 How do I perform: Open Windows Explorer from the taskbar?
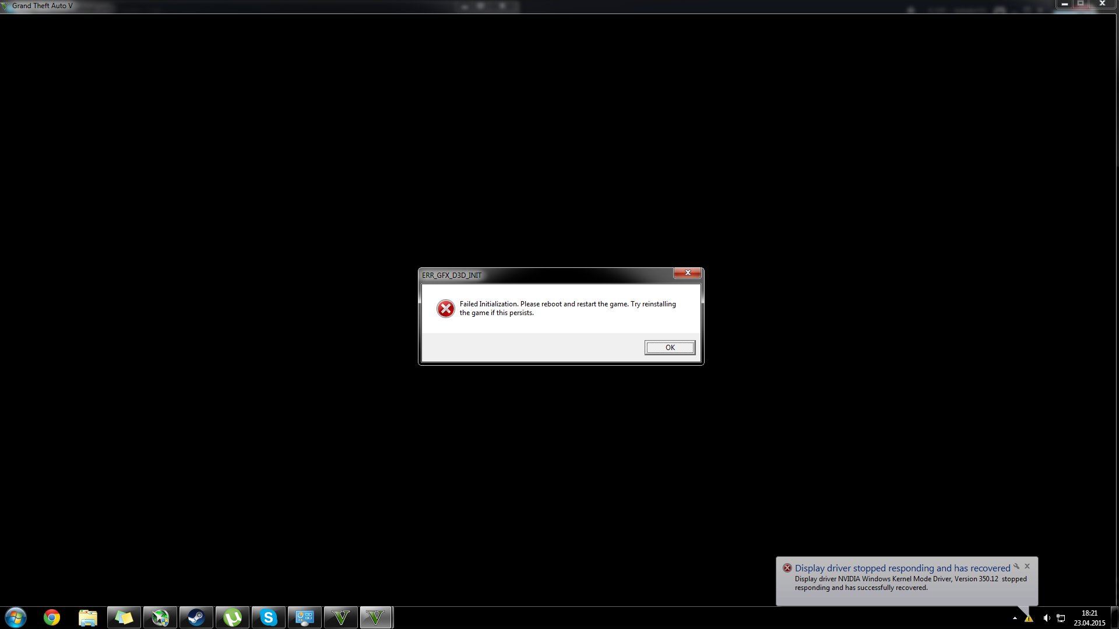click(88, 617)
